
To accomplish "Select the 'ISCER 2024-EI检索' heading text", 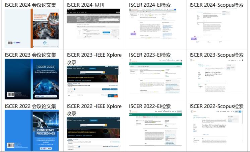I will coord(150,5).
